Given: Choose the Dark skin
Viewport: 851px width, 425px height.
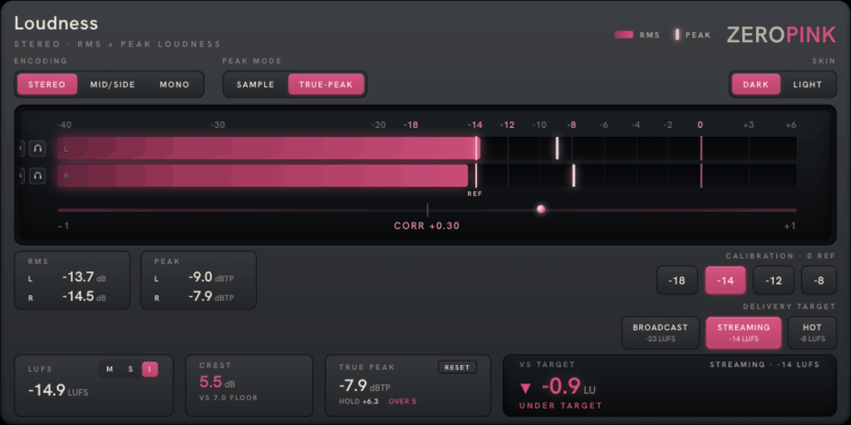Looking at the screenshot, I should (x=756, y=85).
